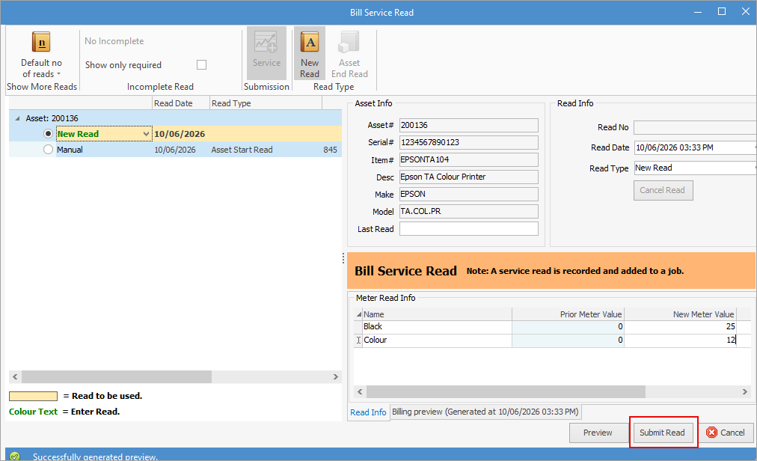Click the left list scroll-right arrow
757x461 pixels.
tap(336, 377)
